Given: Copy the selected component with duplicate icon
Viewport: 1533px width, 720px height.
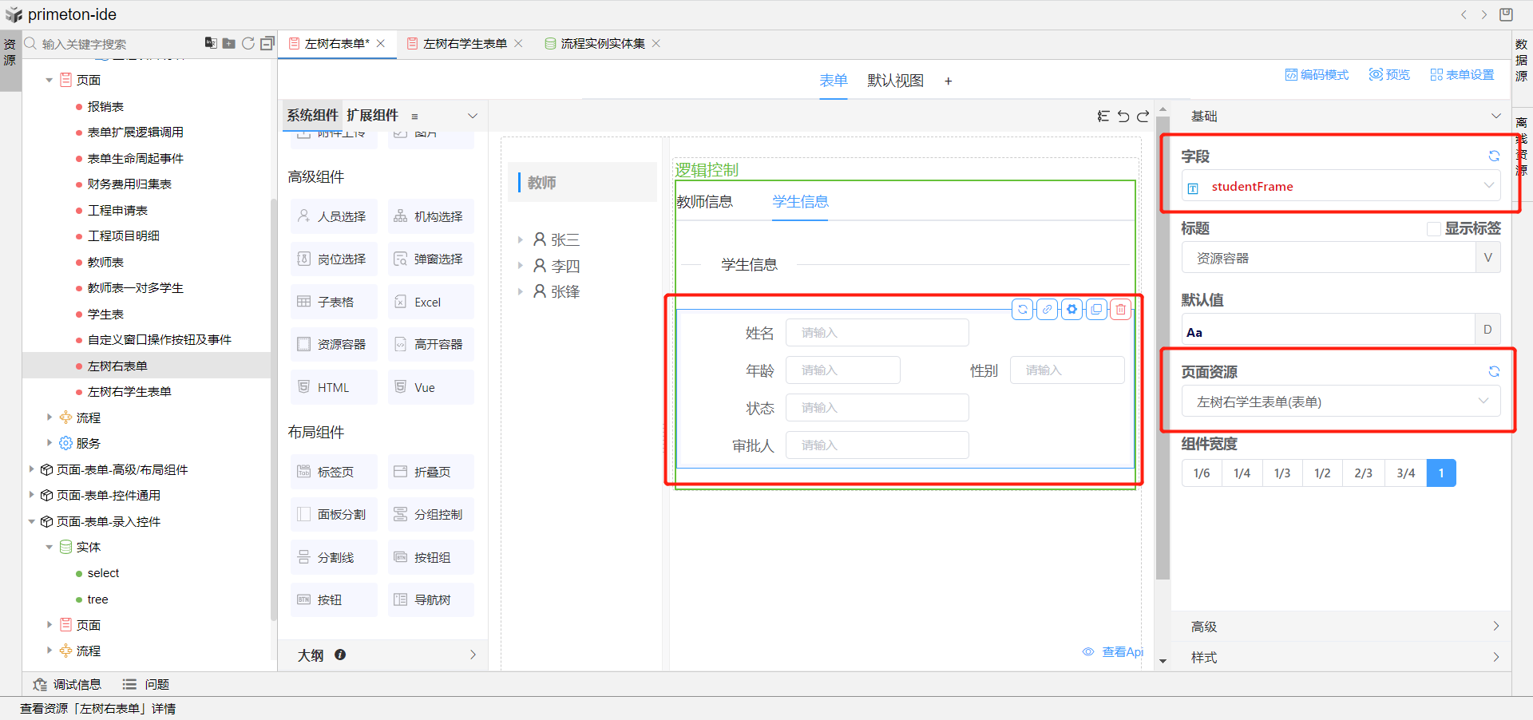Looking at the screenshot, I should [1096, 309].
